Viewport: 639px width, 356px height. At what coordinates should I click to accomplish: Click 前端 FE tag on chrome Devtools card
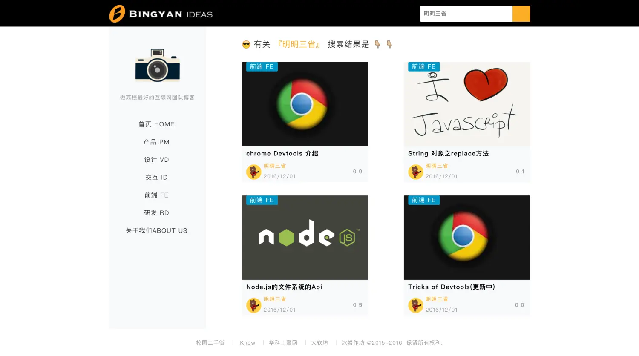tap(262, 67)
